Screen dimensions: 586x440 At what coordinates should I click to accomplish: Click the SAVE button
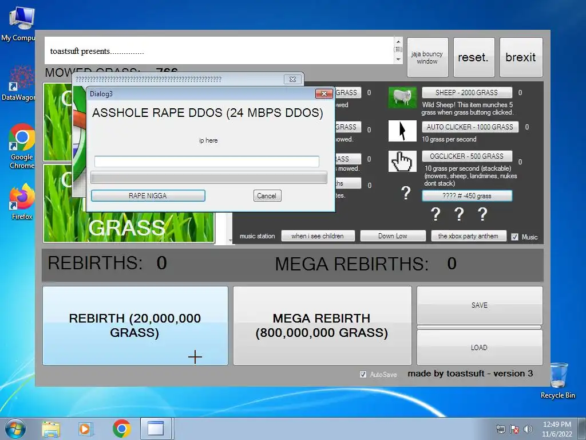click(480, 305)
